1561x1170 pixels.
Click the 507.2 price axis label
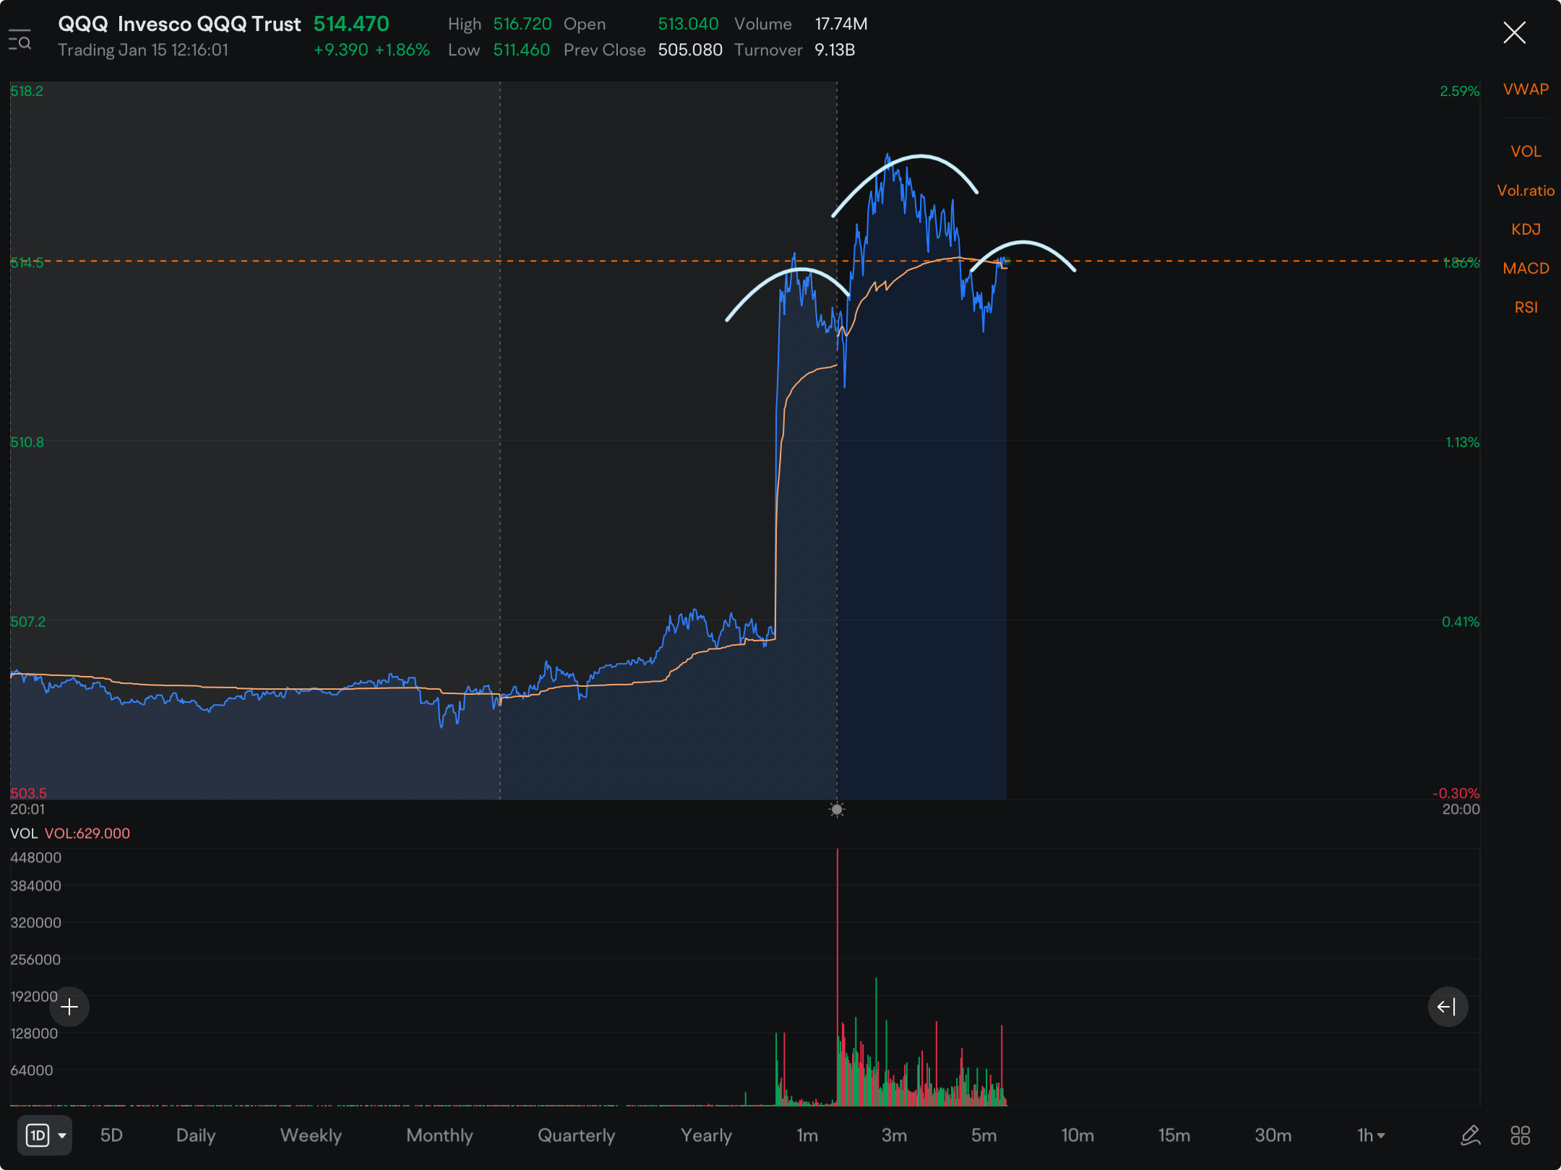[27, 622]
